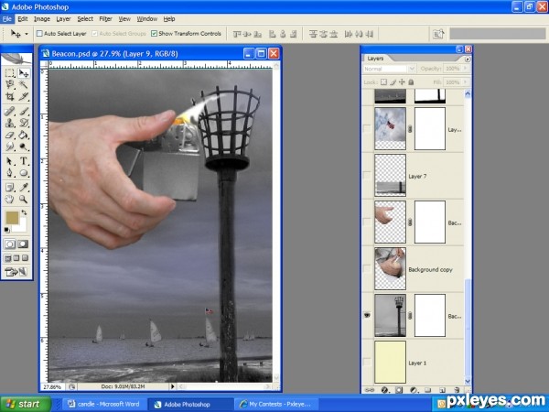Select the Brush tool
Screen dimensions: 549x412
(x=24, y=112)
